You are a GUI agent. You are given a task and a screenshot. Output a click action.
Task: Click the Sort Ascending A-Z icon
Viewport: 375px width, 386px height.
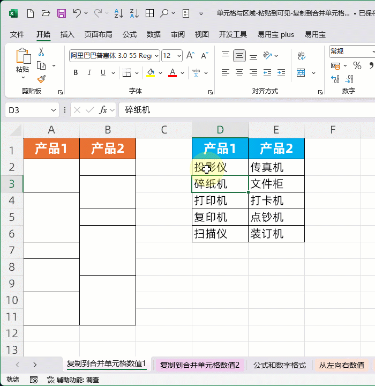point(119,13)
